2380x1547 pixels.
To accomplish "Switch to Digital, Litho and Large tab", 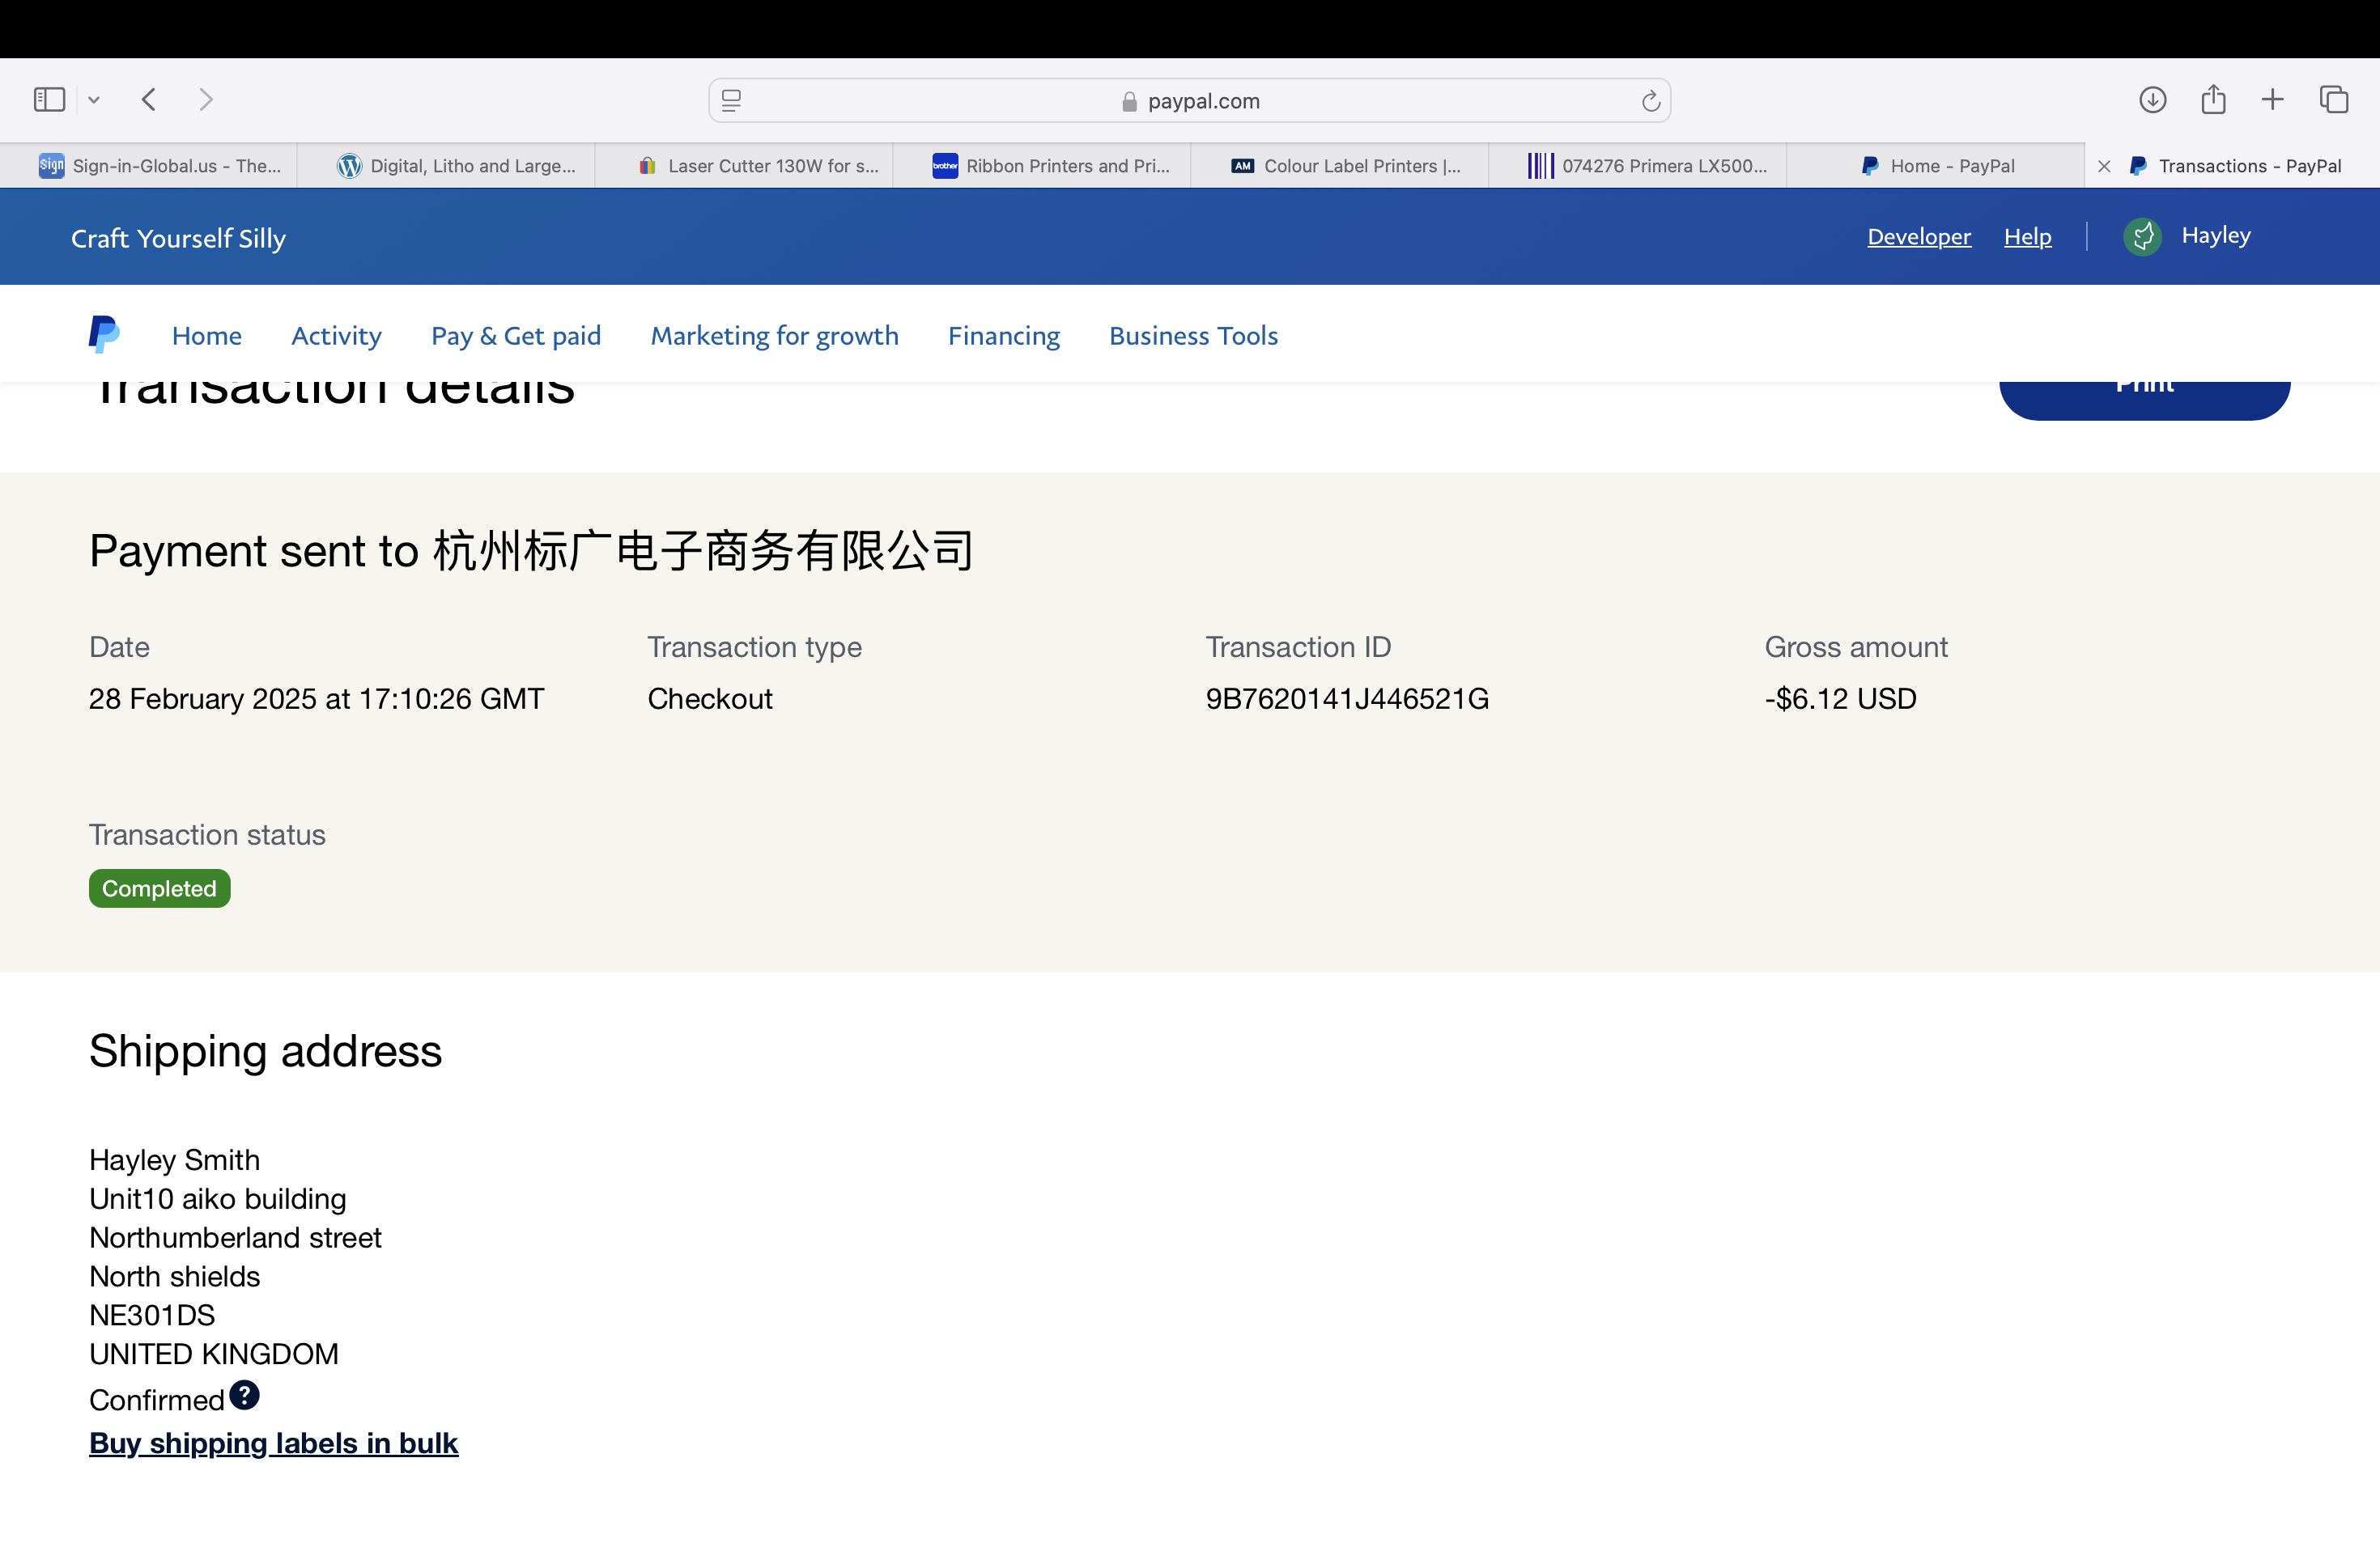I will (446, 166).
